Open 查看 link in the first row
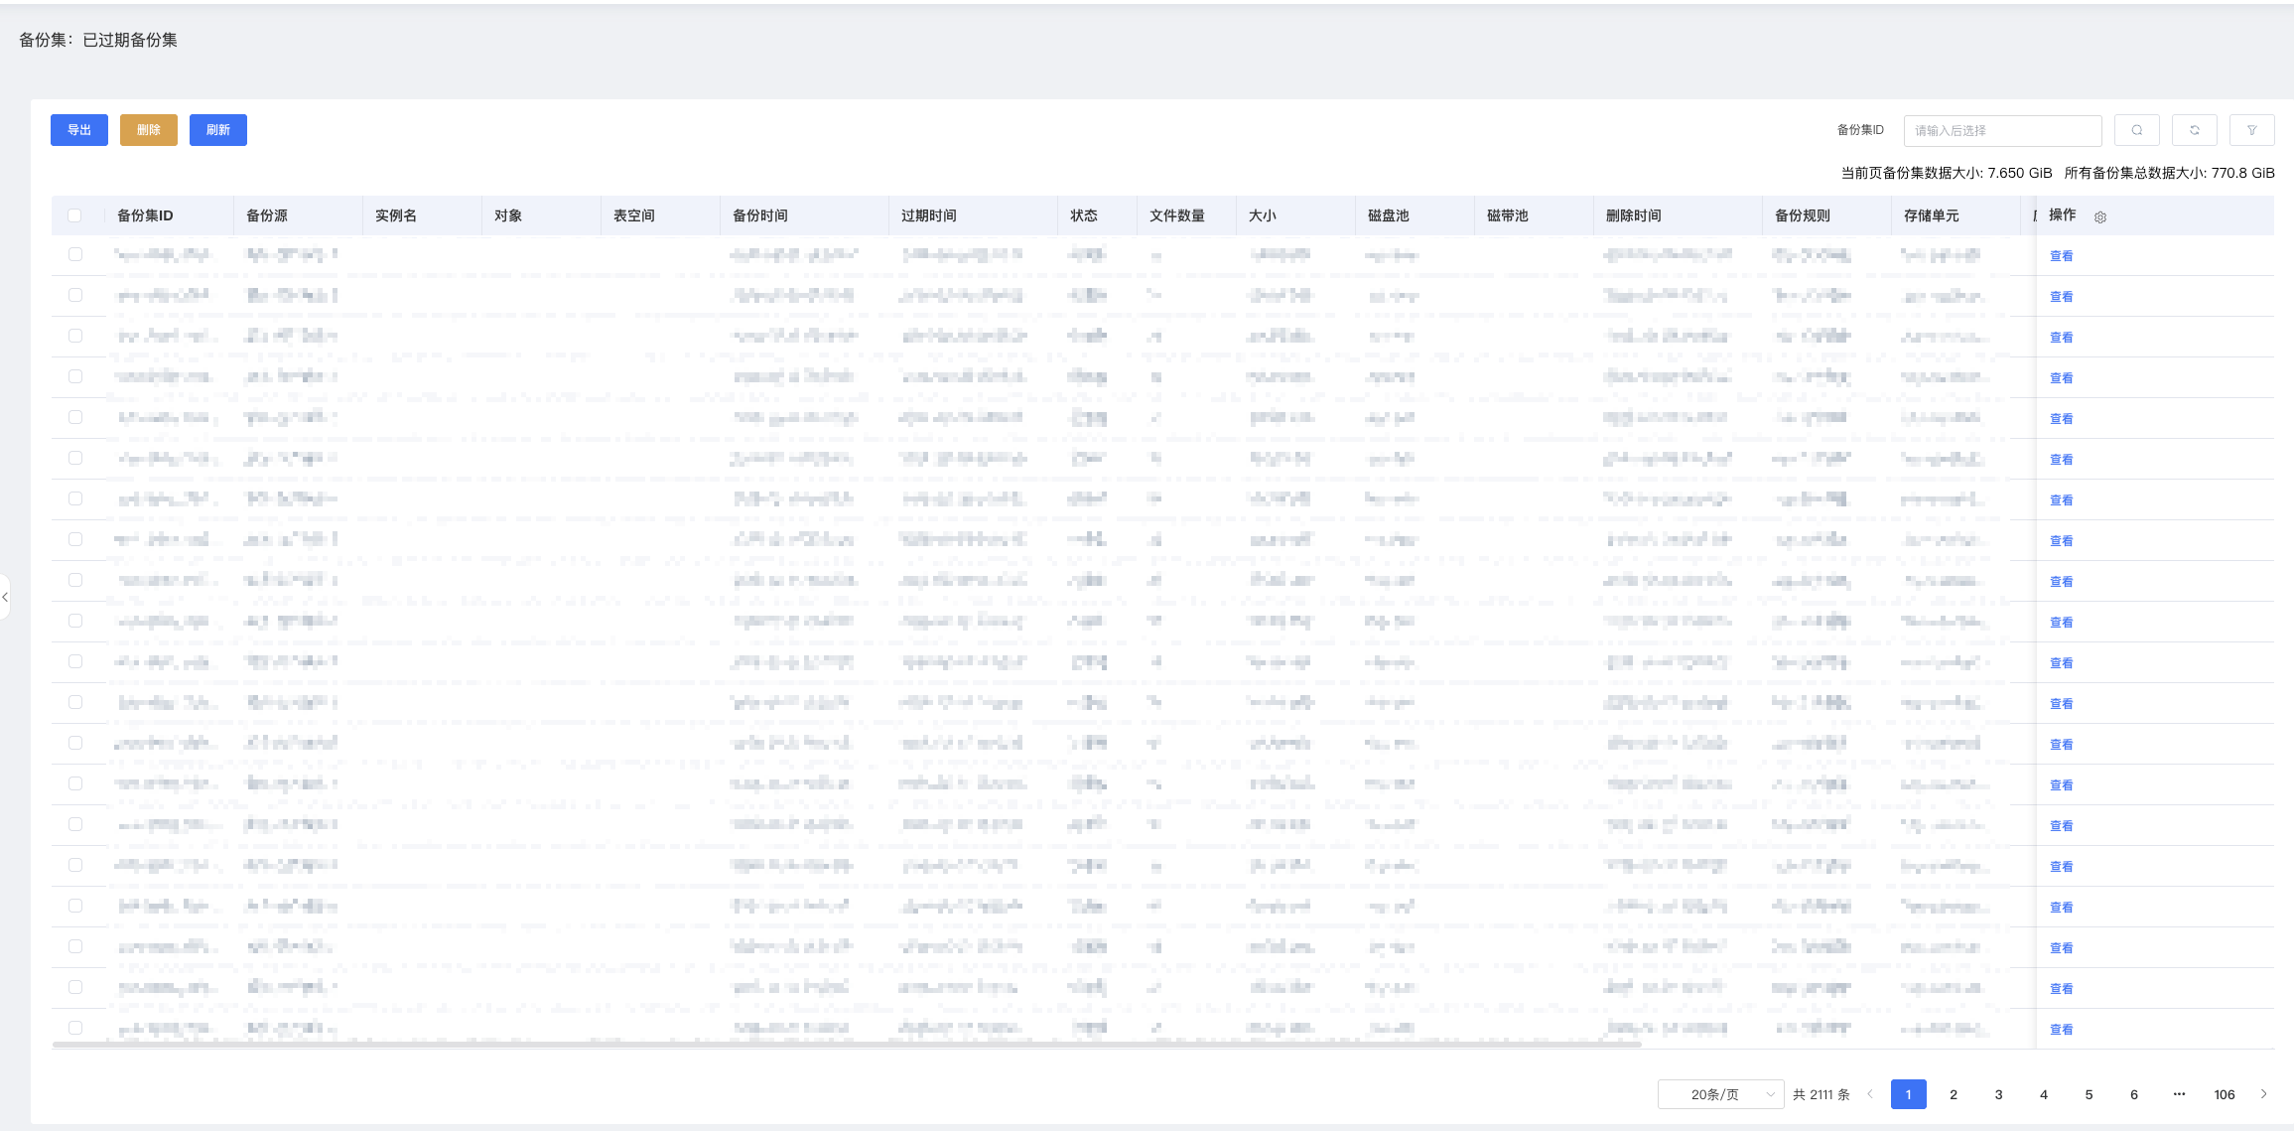The width and height of the screenshot is (2294, 1131). coord(2061,256)
